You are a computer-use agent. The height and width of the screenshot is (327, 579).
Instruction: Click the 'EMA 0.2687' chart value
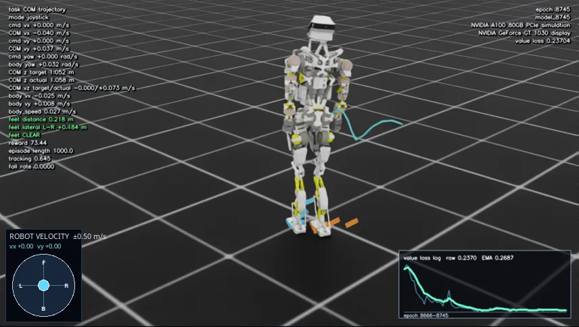[x=497, y=258]
